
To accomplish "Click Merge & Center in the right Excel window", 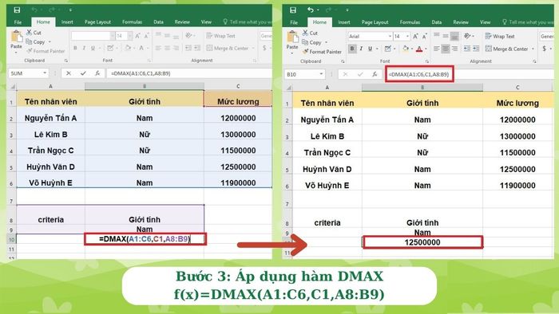I will click(x=506, y=49).
